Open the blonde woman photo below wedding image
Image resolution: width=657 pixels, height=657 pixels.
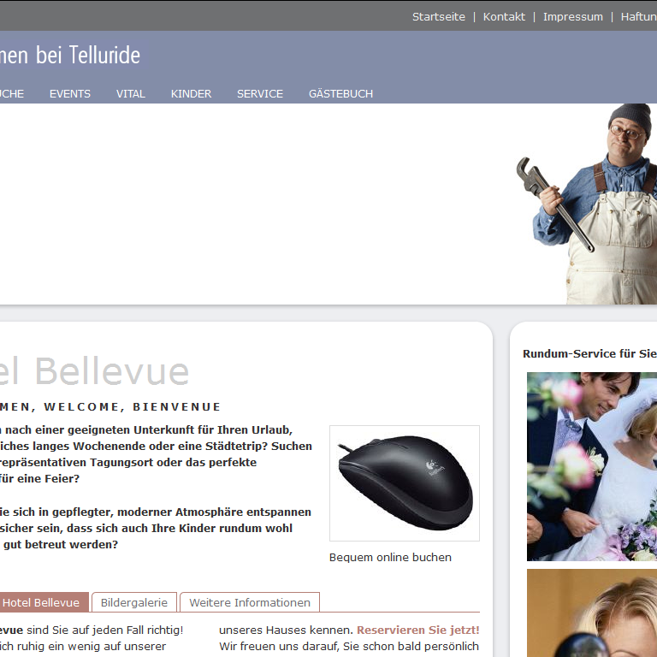tap(592, 613)
